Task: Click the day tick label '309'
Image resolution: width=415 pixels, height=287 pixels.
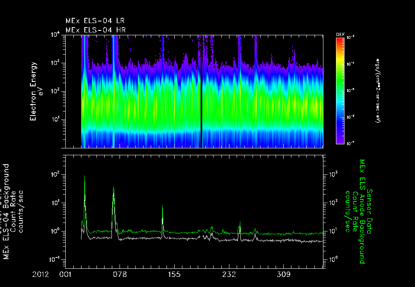Action: pos(283,274)
